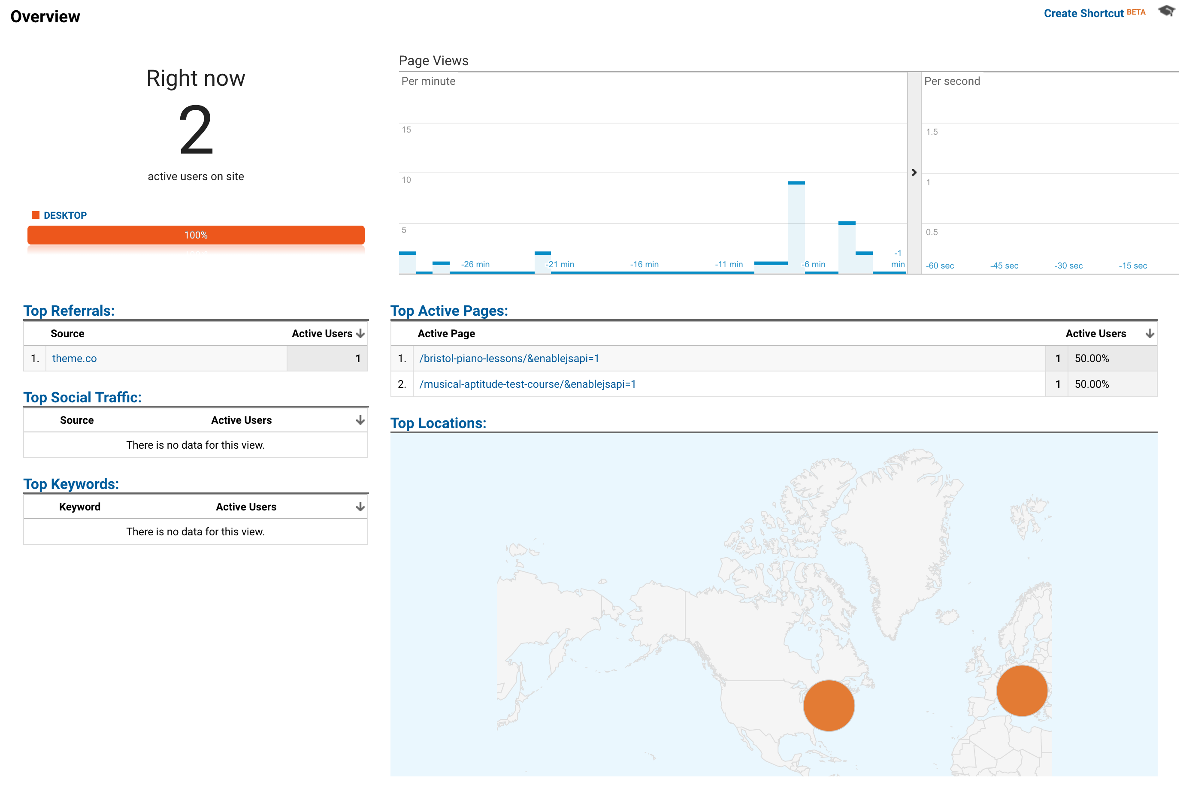The width and height of the screenshot is (1180, 809).
Task: Click the sort arrow in Top Referrals table
Action: point(360,333)
